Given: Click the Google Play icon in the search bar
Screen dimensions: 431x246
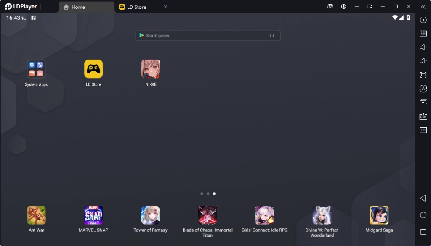Looking at the screenshot, I should coord(141,35).
